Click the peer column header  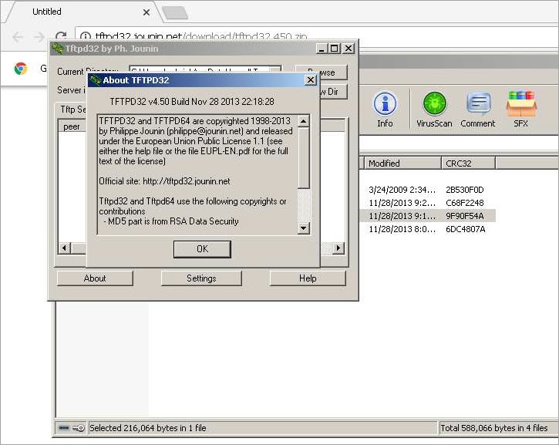(72, 126)
